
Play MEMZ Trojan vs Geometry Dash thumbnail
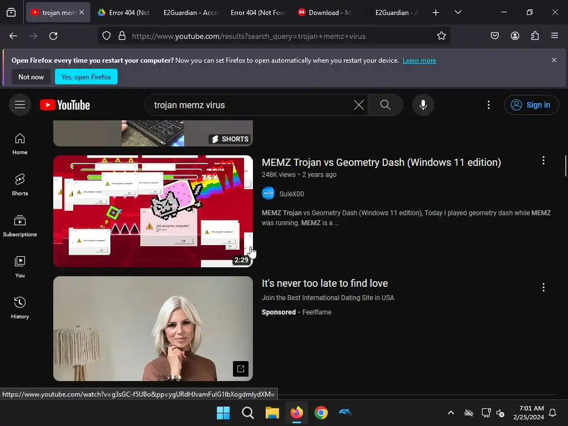click(x=153, y=211)
